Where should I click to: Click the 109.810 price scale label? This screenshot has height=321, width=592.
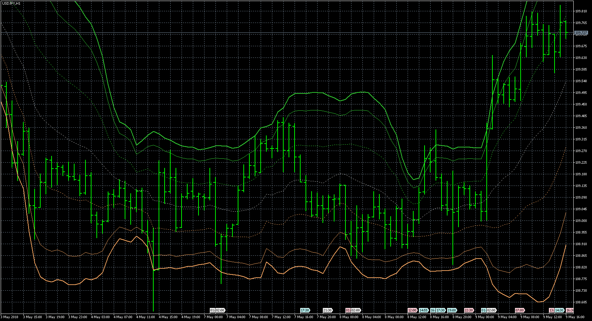click(581, 11)
